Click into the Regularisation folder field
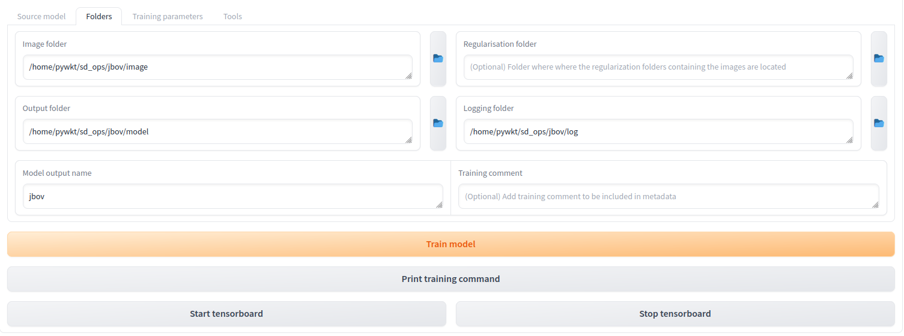 [x=657, y=67]
